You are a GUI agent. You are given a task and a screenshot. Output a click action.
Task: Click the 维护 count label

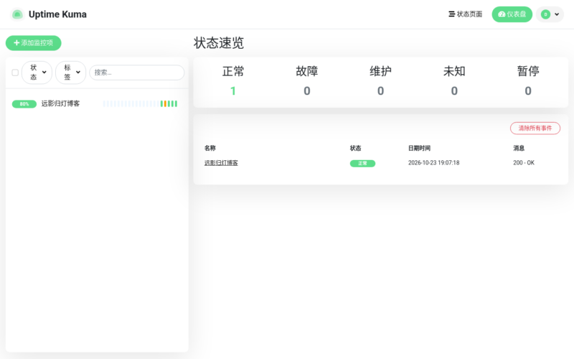click(380, 71)
